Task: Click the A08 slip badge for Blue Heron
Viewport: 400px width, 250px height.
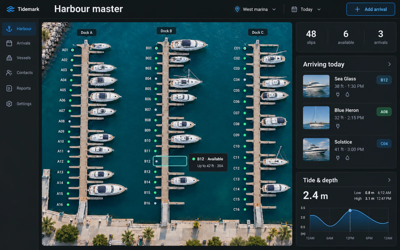Action: [384, 112]
